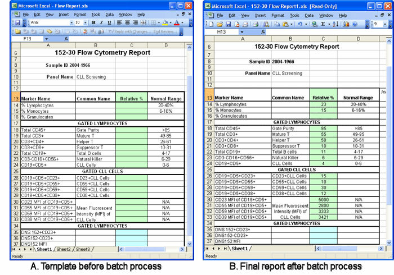Open Format menu in Flow Report.xls window
394x275 pixels.
pos(80,14)
